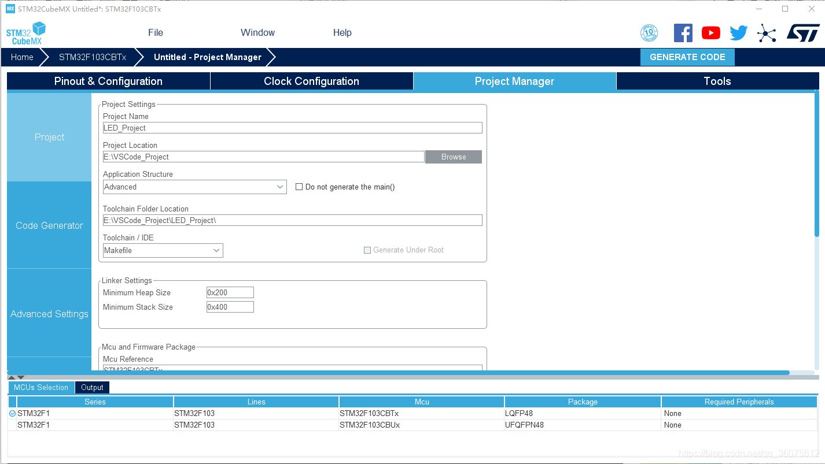Viewport: 825px width, 464px height.
Task: Switch to MCUs Selection bottom tab
Action: click(41, 387)
